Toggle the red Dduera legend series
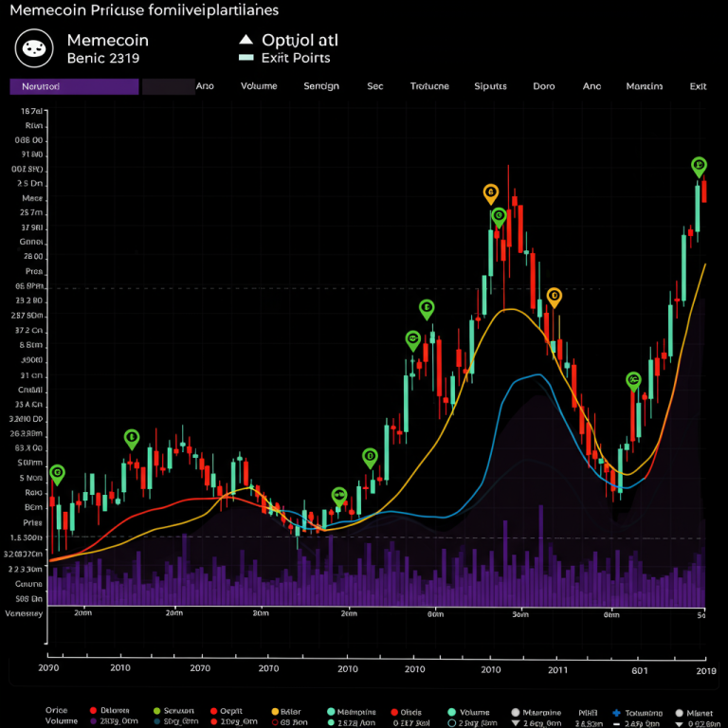The width and height of the screenshot is (728, 728). (x=93, y=711)
